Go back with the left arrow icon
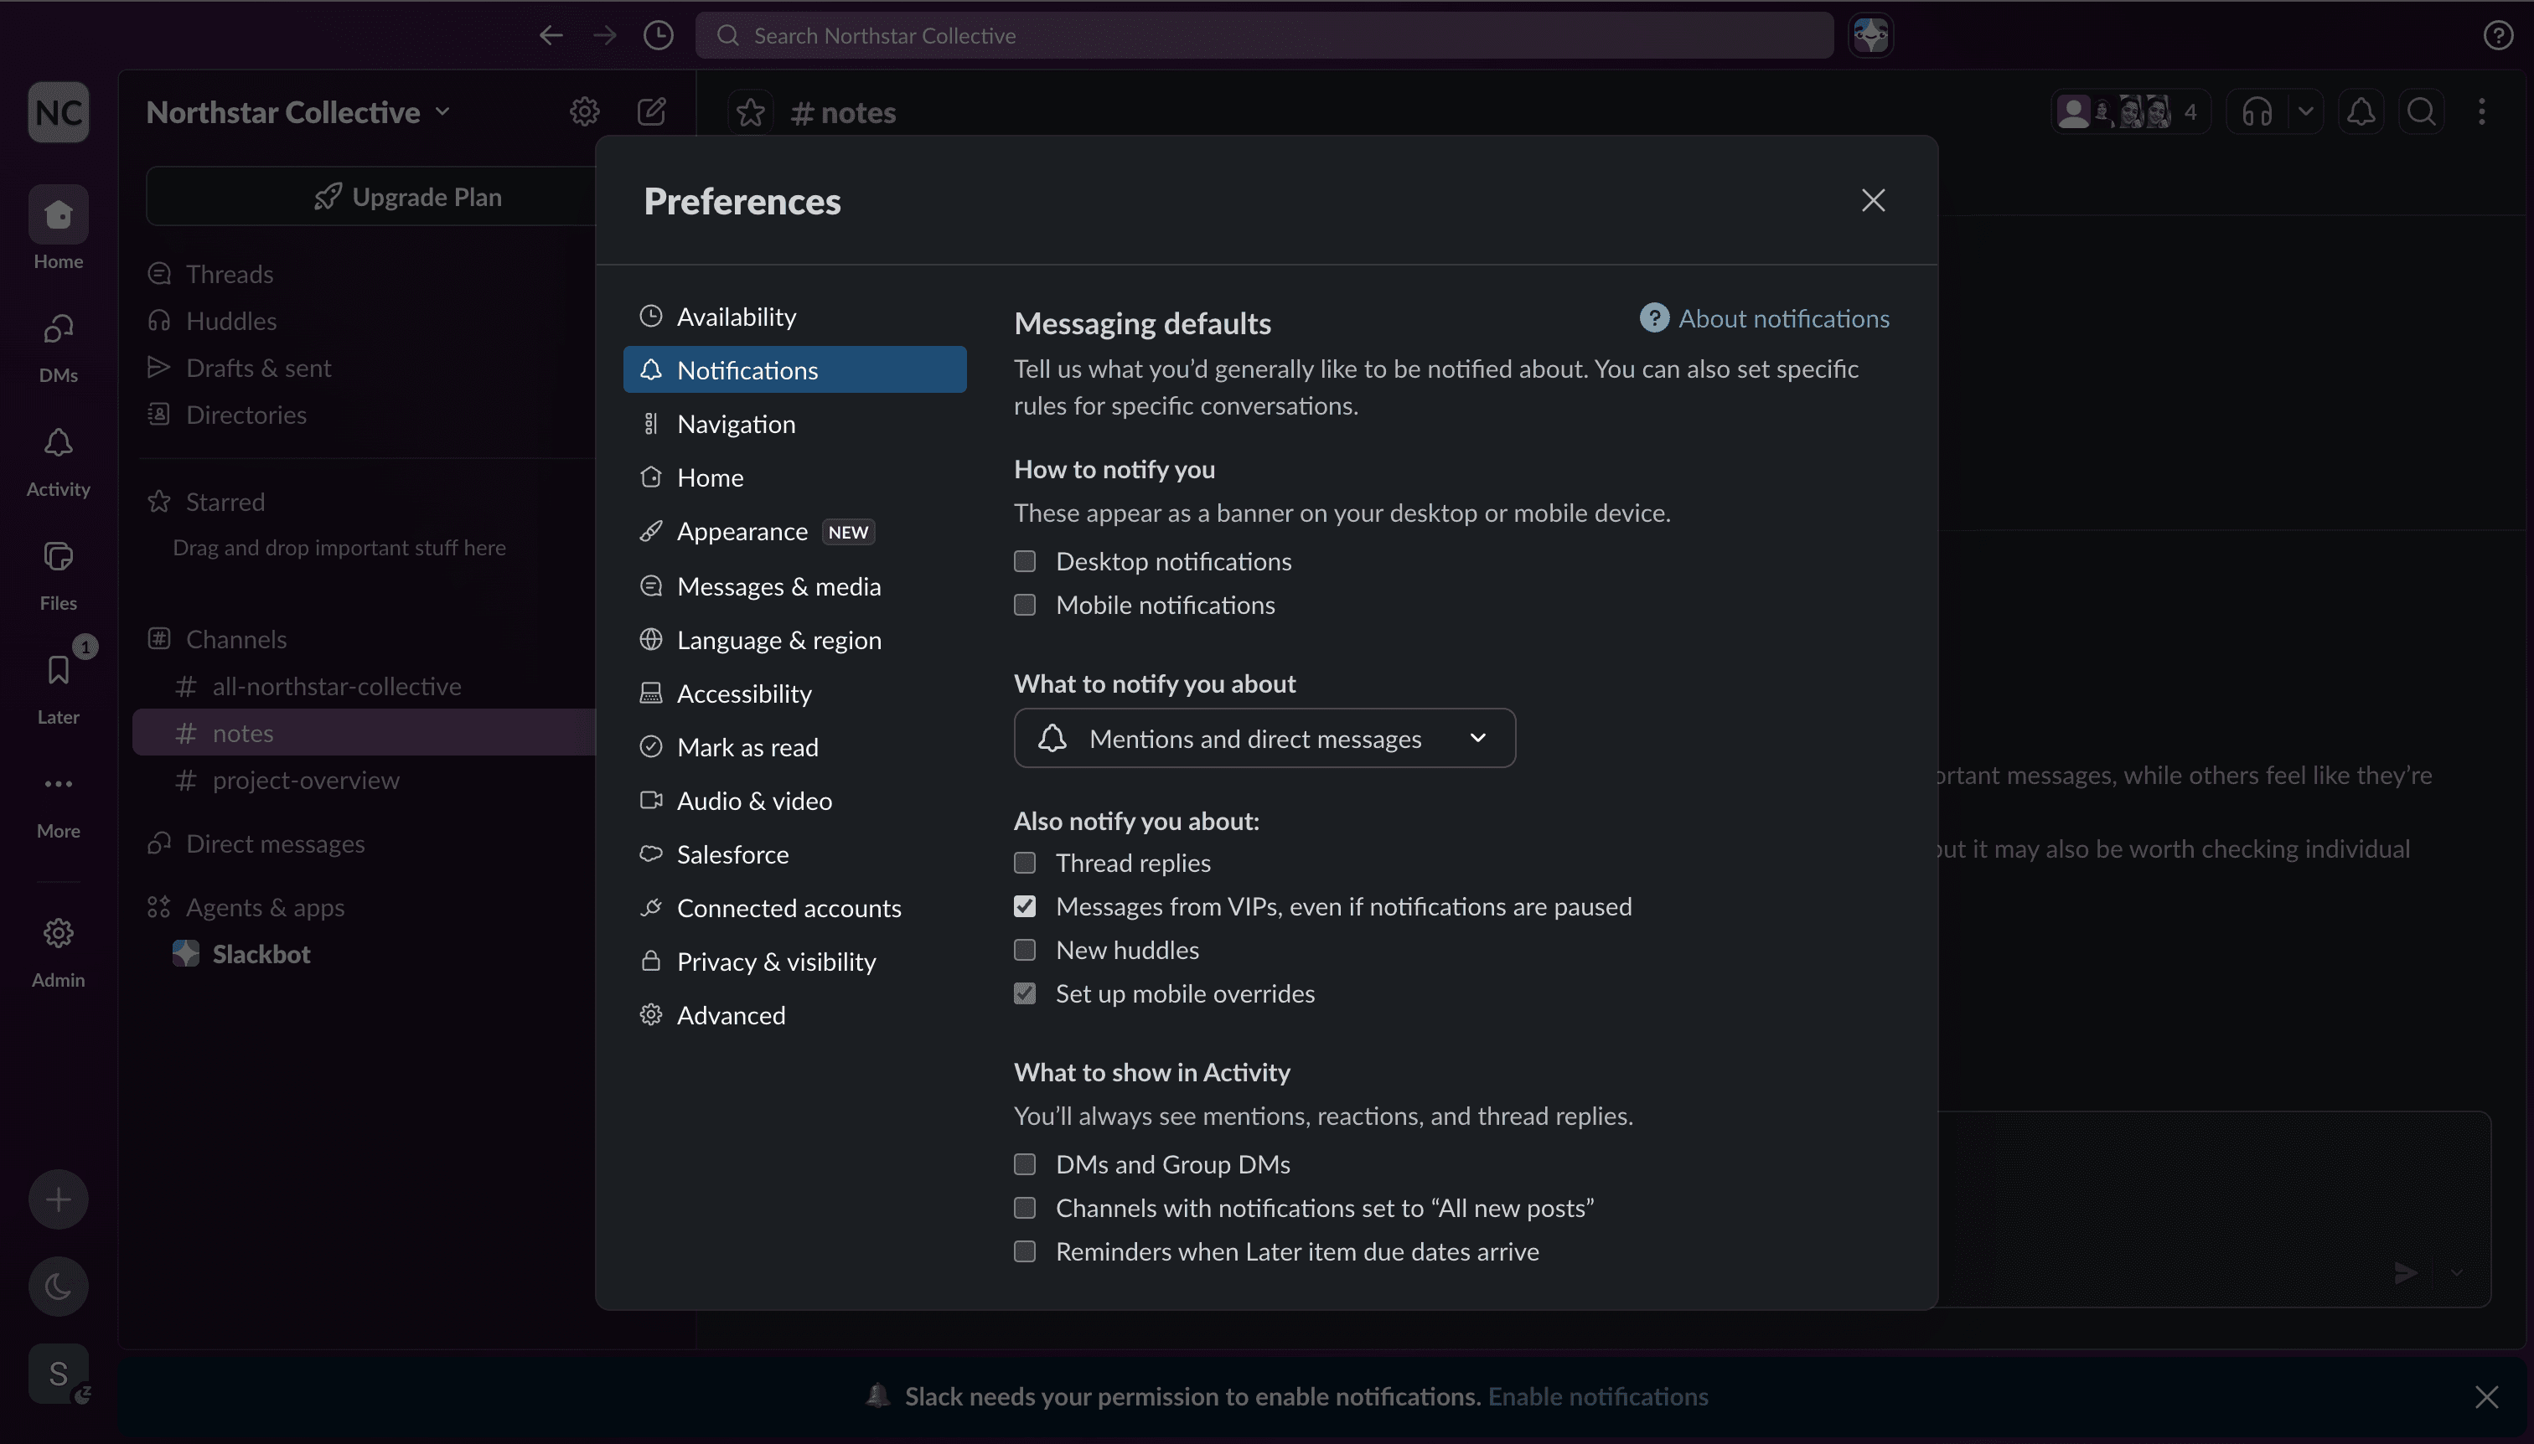Screen dimensions: 2534x1444 pyautogui.click(x=551, y=36)
